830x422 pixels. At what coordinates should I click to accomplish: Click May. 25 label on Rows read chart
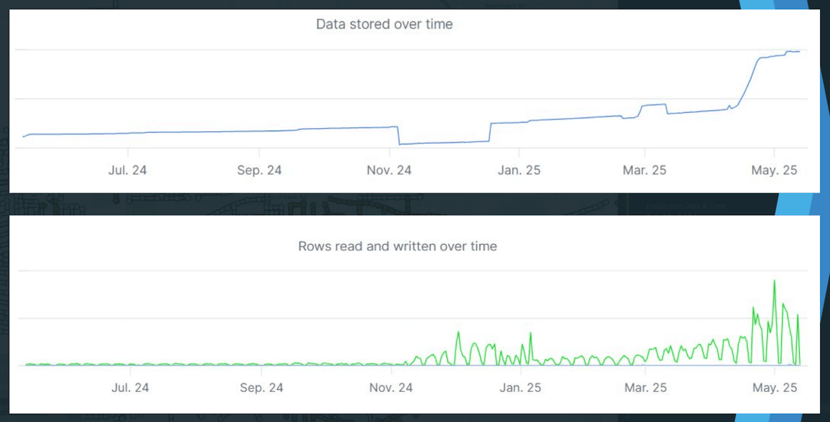(774, 387)
